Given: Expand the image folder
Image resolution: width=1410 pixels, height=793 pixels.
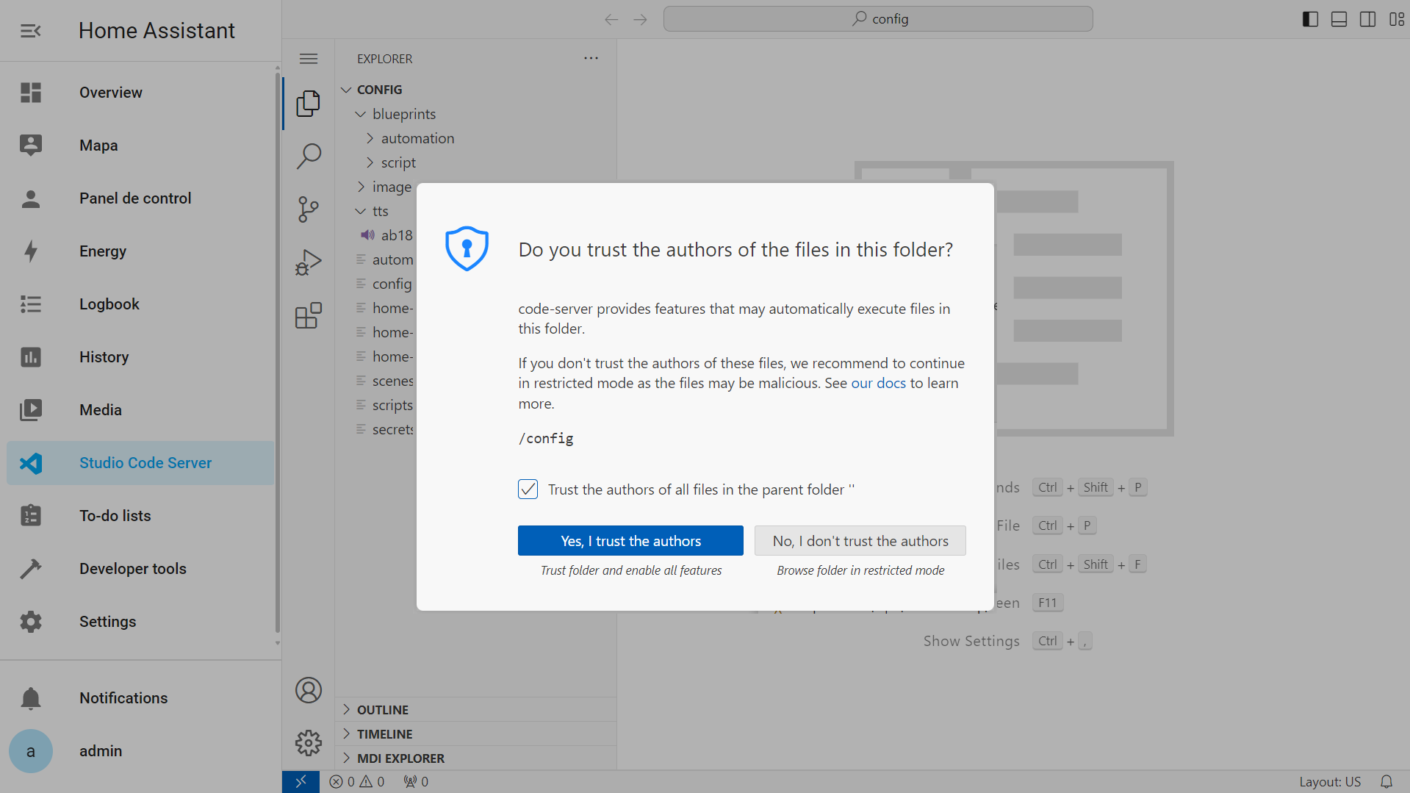Looking at the screenshot, I should [376, 187].
